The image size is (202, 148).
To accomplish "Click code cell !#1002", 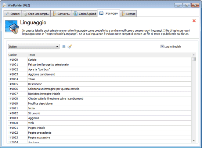I will click(18, 69).
